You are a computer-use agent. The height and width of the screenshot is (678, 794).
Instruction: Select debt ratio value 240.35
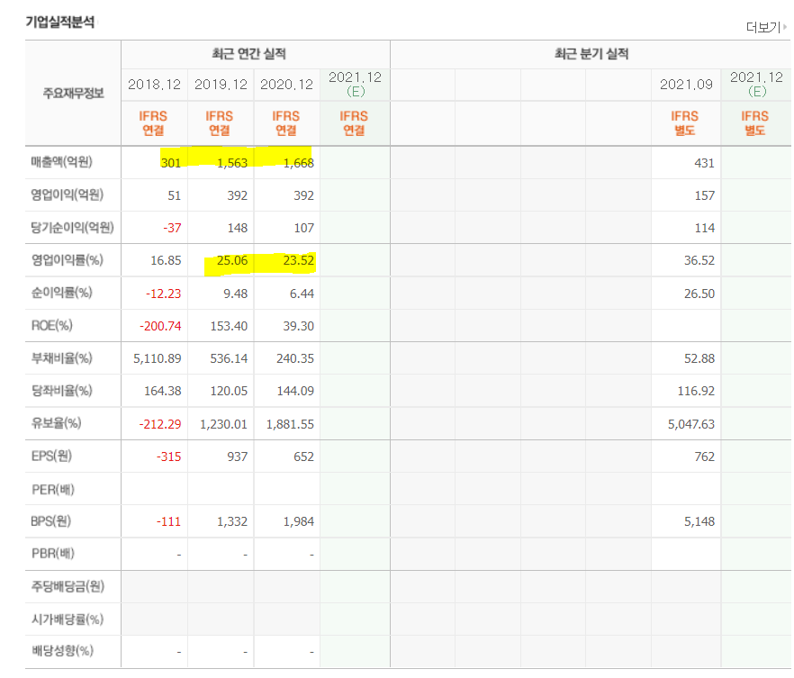[295, 358]
